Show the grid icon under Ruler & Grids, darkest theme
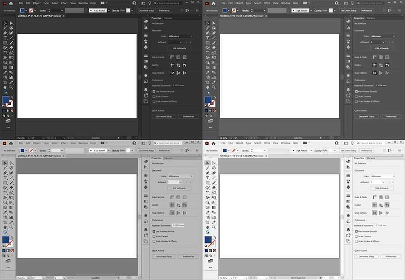This screenshot has height=280, width=405. [x=178, y=57]
